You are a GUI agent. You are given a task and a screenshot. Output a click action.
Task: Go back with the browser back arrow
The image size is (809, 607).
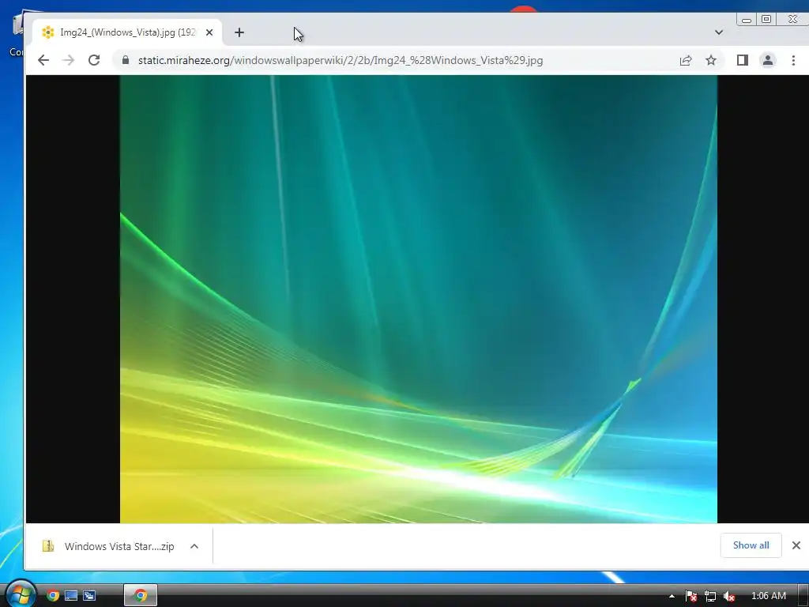click(43, 60)
